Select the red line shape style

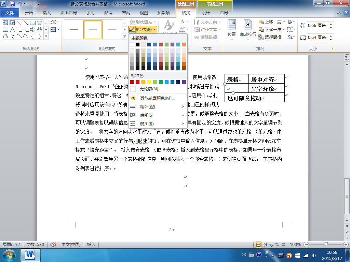[x=112, y=30]
